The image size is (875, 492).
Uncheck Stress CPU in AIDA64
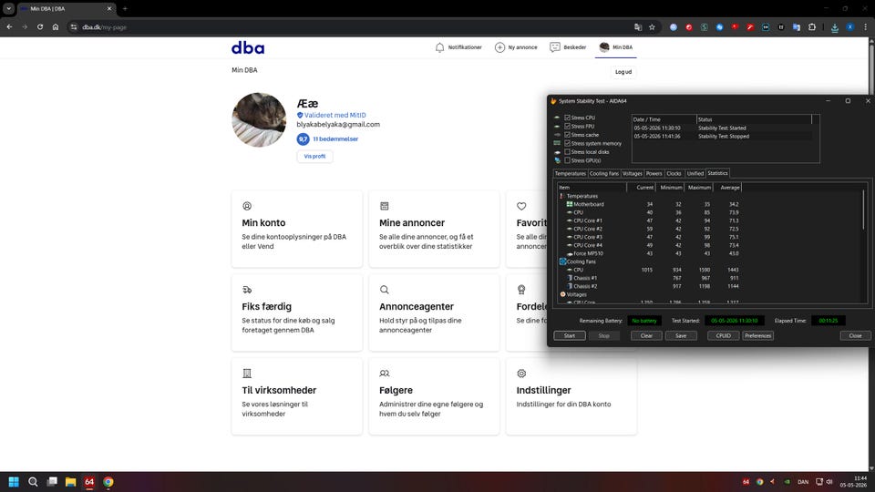click(567, 118)
